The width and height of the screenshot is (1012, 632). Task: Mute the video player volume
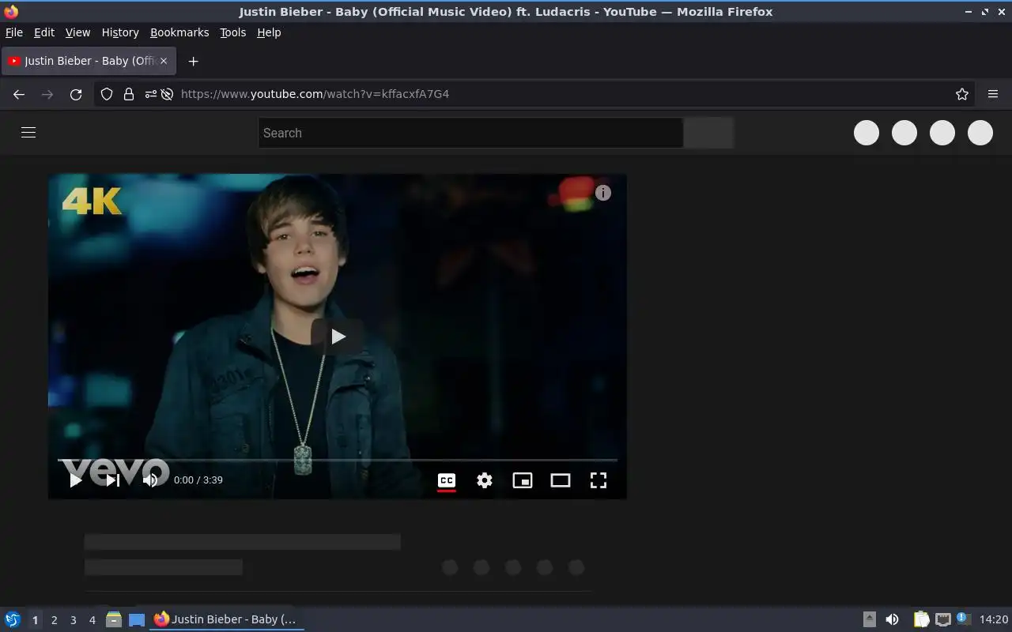tap(150, 480)
